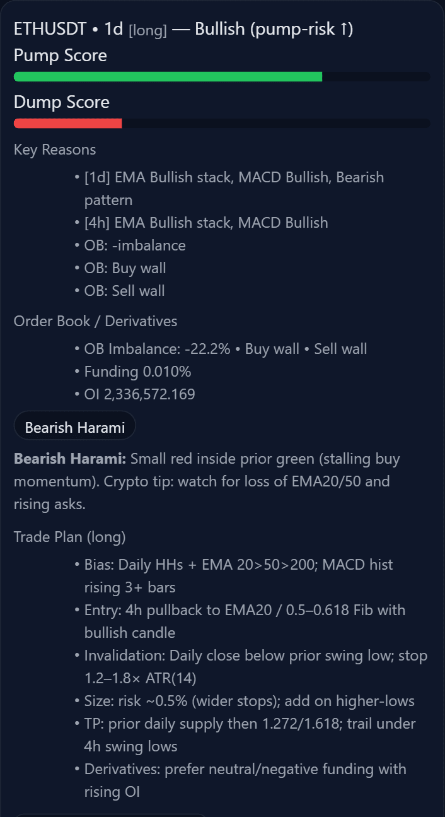Click the Pump Score label
Image resolution: width=445 pixels, height=817 pixels.
(61, 56)
